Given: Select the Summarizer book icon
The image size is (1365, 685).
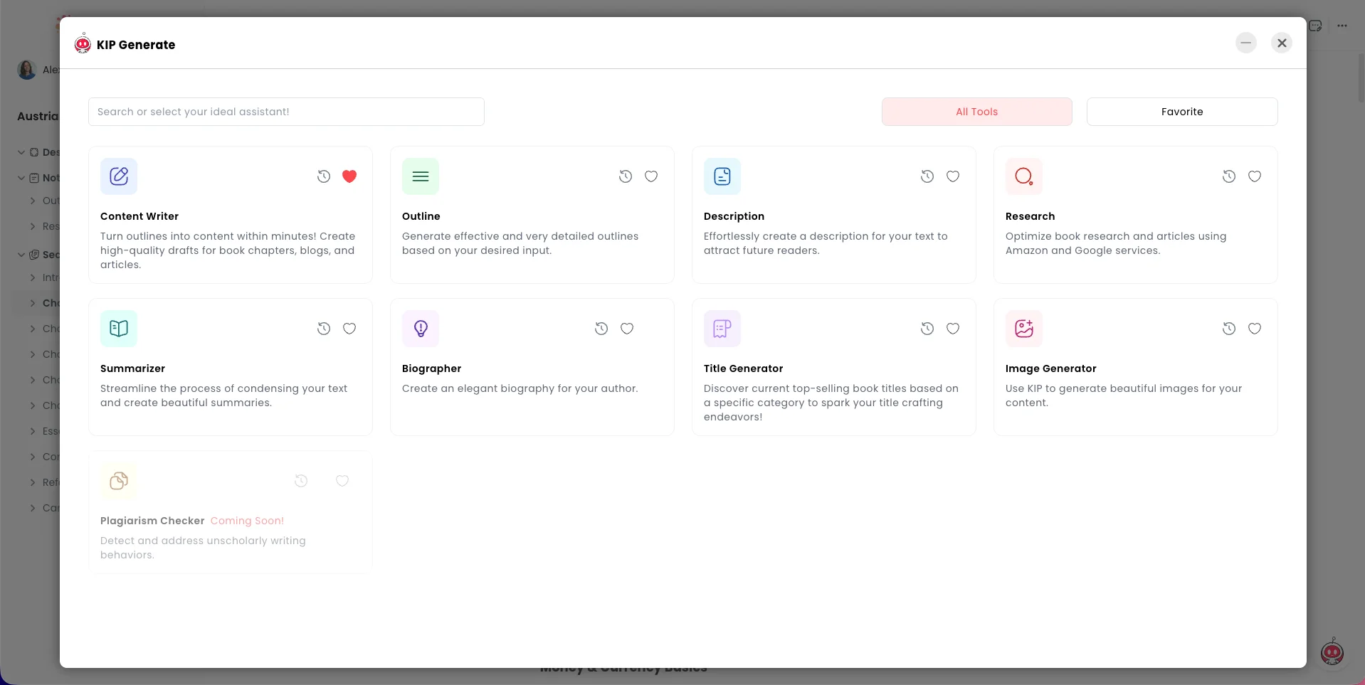Looking at the screenshot, I should pyautogui.click(x=118, y=328).
